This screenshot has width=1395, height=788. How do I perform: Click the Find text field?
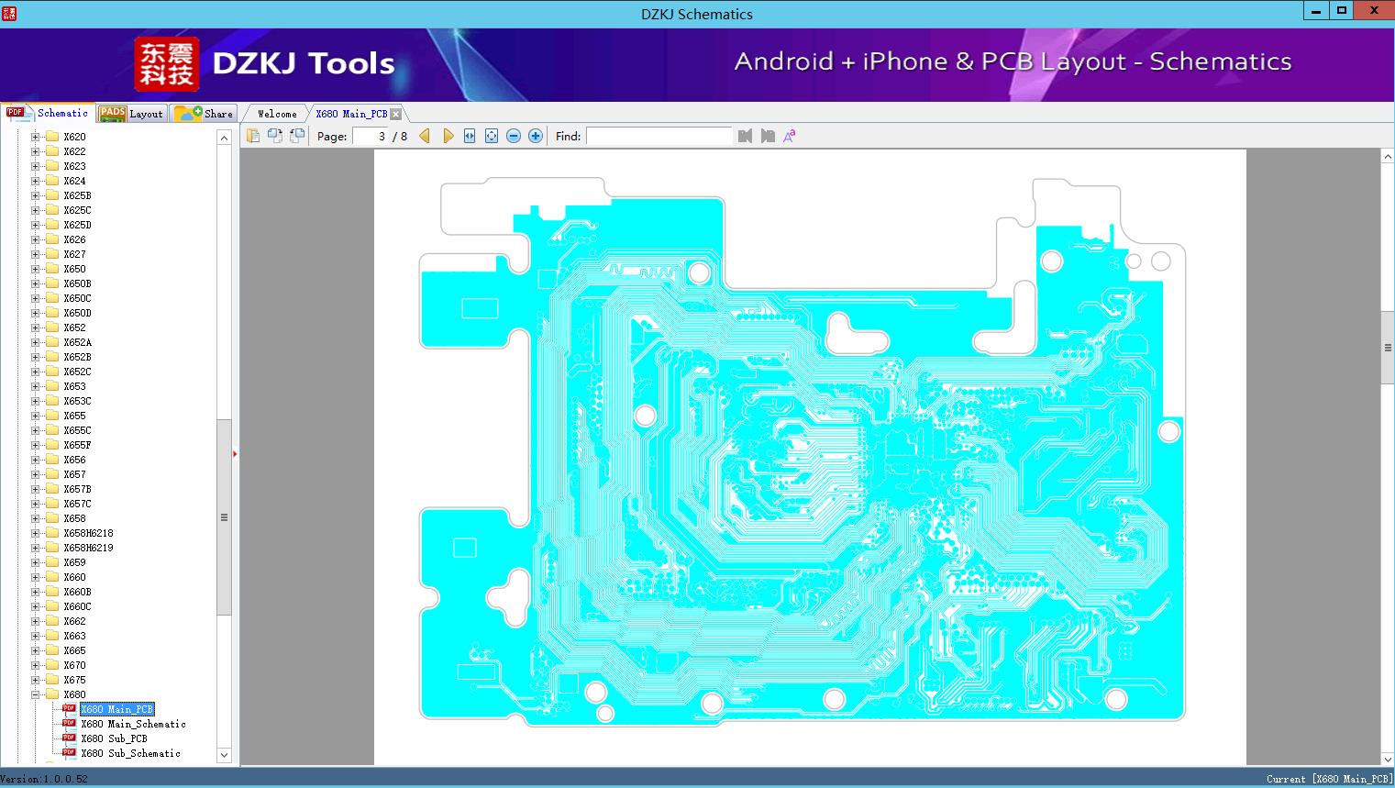coord(659,136)
